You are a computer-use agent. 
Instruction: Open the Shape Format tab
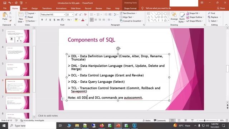[130, 8]
